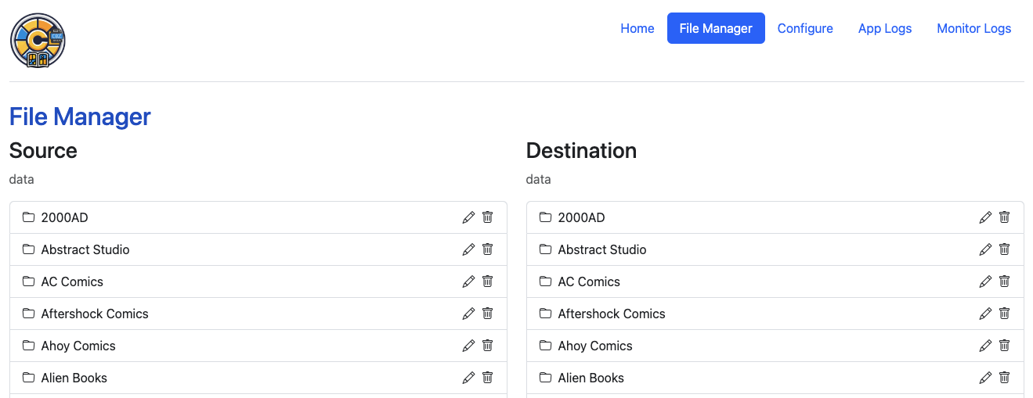Image resolution: width=1033 pixels, height=398 pixels.
Task: Trash the Aftershock Comics folder in Source
Action: pyautogui.click(x=487, y=314)
